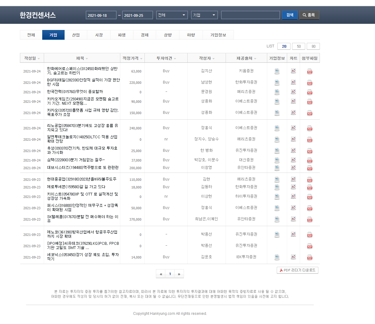Download PDF for 현대중공업 report

(x=310, y=180)
